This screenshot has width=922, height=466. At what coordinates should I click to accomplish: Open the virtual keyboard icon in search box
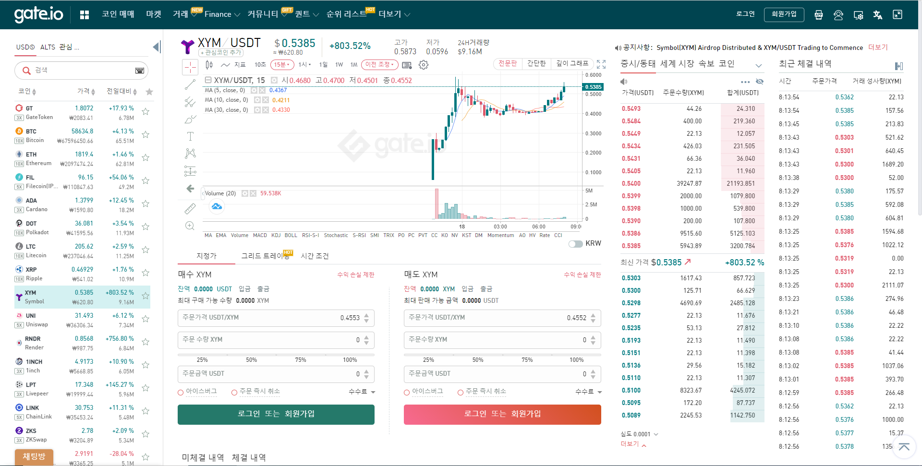pos(140,71)
